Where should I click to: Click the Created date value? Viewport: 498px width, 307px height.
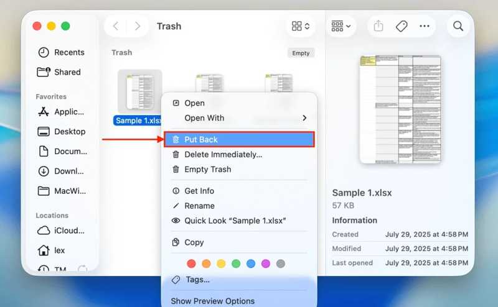click(x=426, y=234)
